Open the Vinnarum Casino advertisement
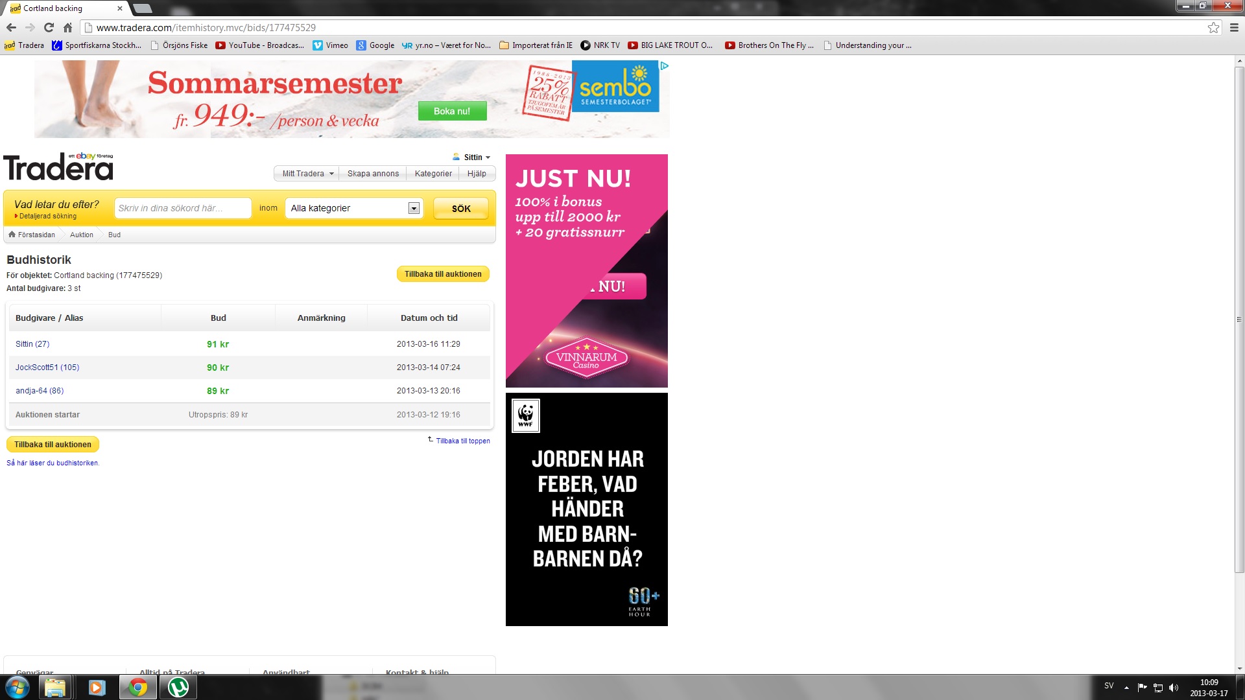Image resolution: width=1245 pixels, height=700 pixels. coord(587,271)
